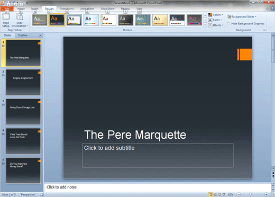Select slide 4 If the Train Should Jump
The height and width of the screenshot is (197, 275).
click(23, 141)
